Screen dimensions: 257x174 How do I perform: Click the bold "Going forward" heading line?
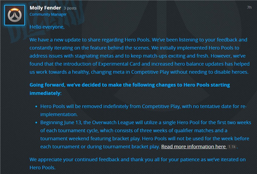click(129, 85)
